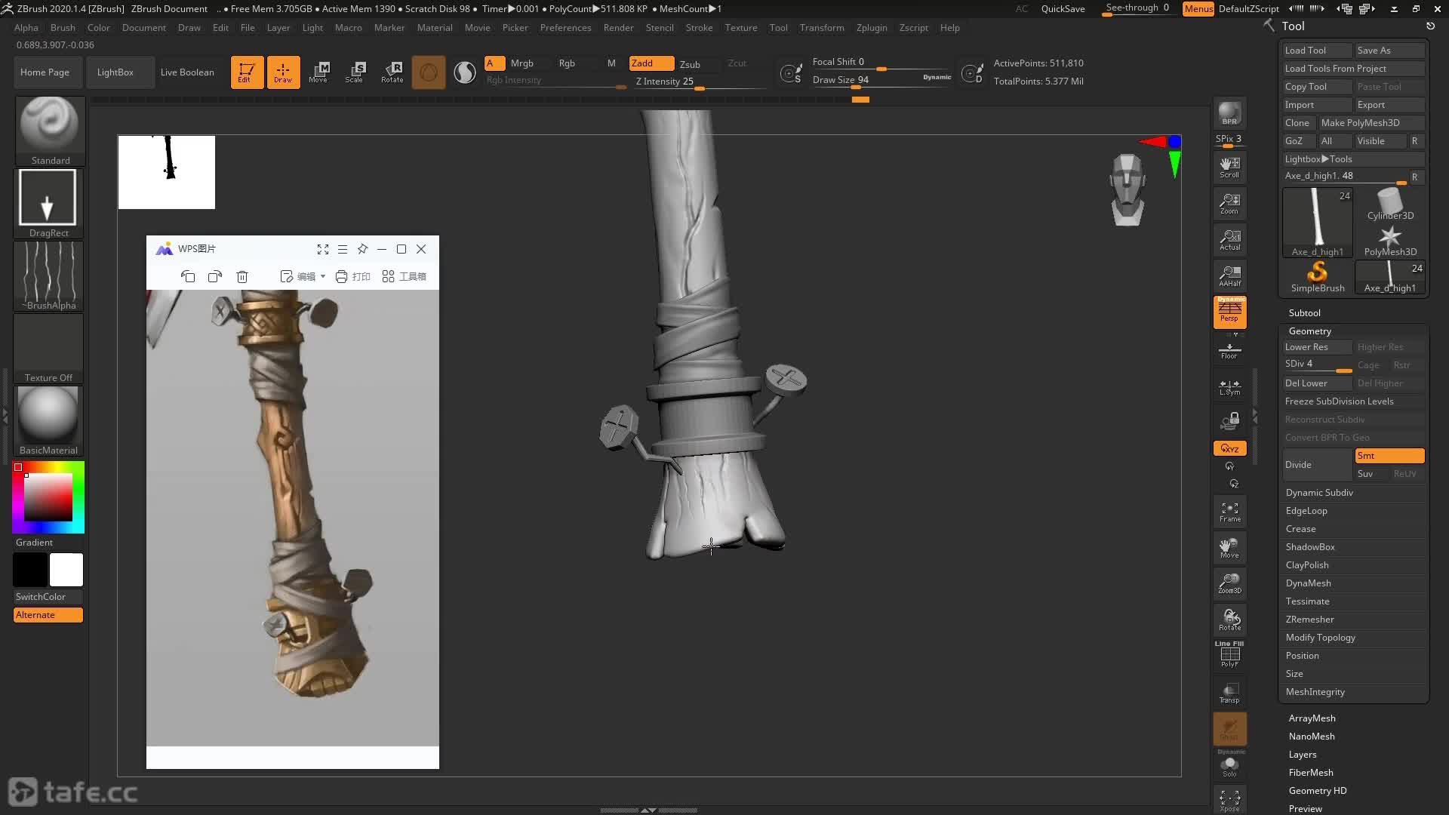Expand the FiberMesh section
Image resolution: width=1449 pixels, height=815 pixels.
pyautogui.click(x=1311, y=773)
